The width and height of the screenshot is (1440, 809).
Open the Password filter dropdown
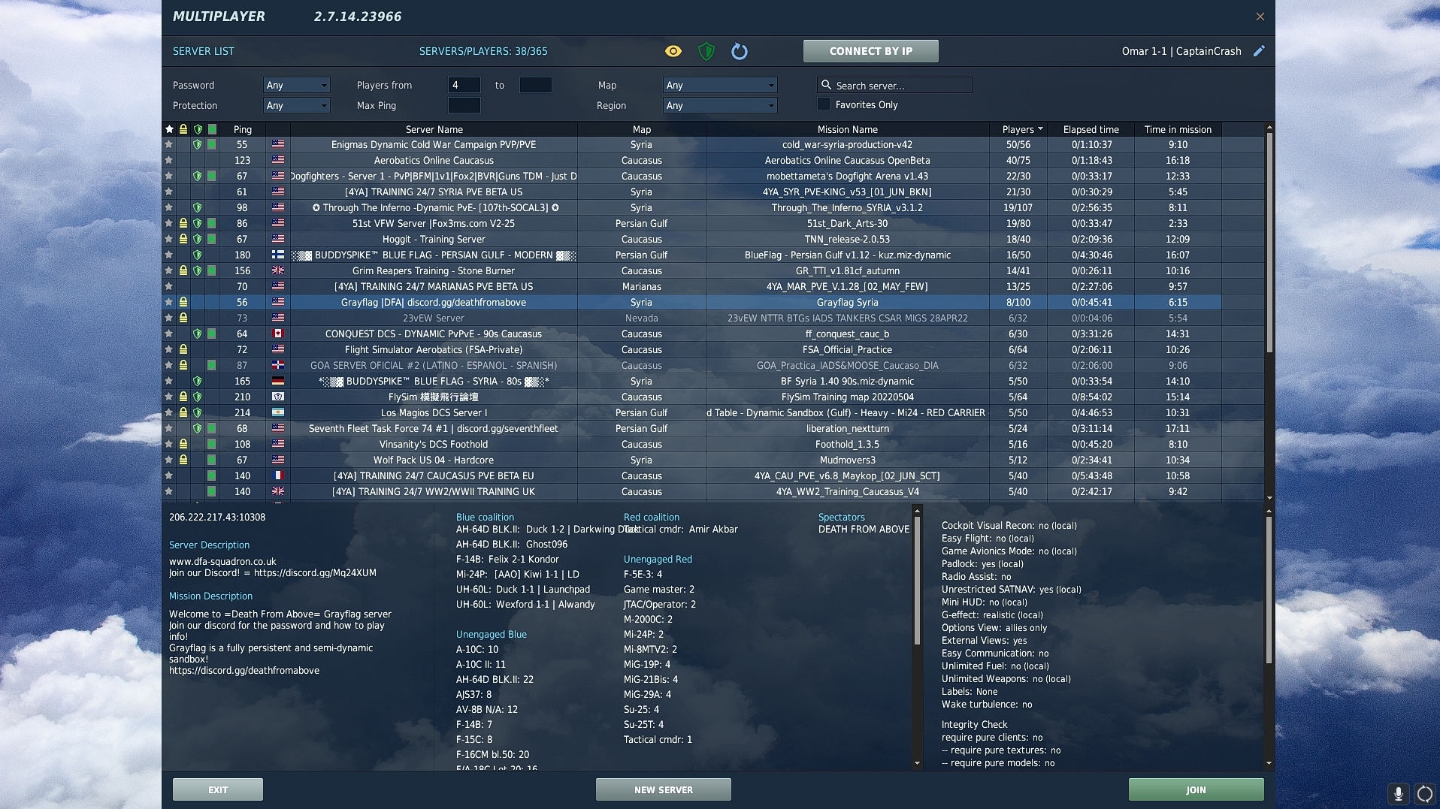296,85
